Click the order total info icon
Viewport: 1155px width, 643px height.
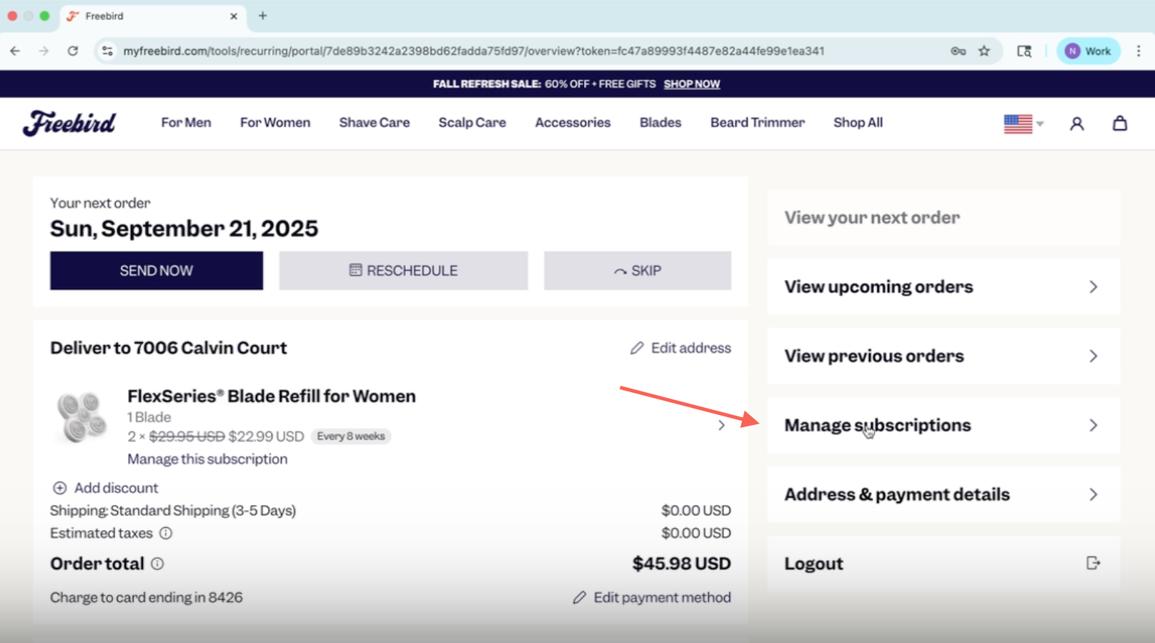point(157,564)
